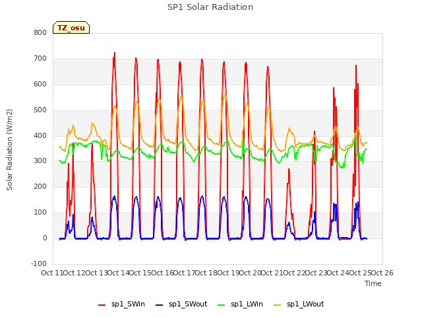Click the 400 y-axis tick label
Image resolution: width=422 pixels, height=317 pixels.
(40, 135)
